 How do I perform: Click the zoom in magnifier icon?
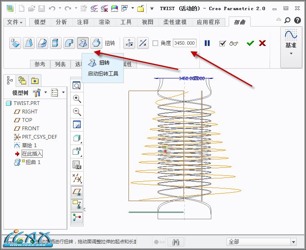[x=77, y=99]
